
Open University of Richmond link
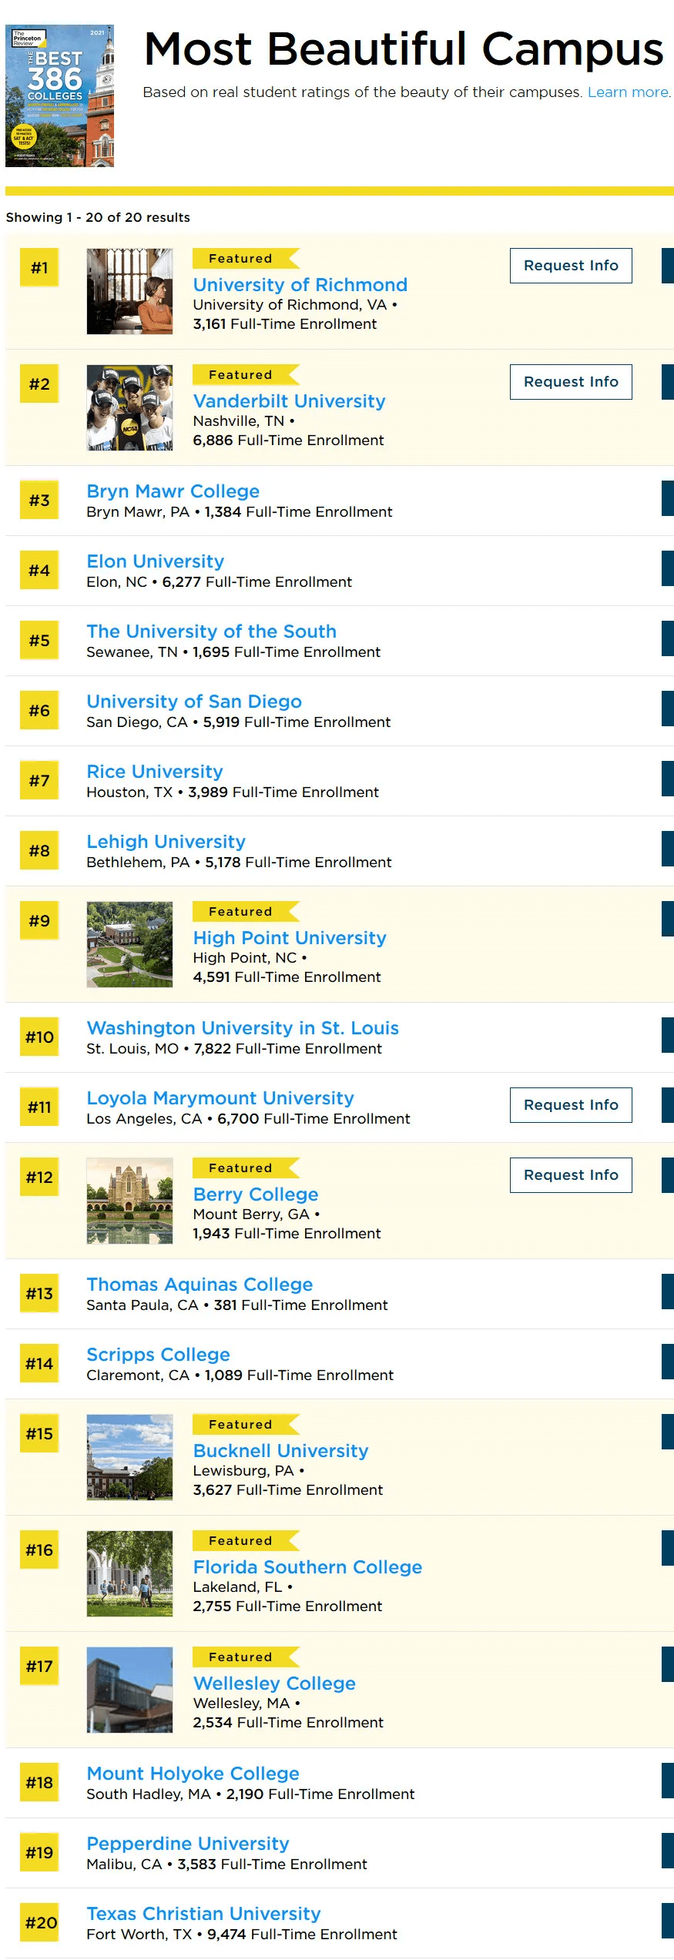300,284
